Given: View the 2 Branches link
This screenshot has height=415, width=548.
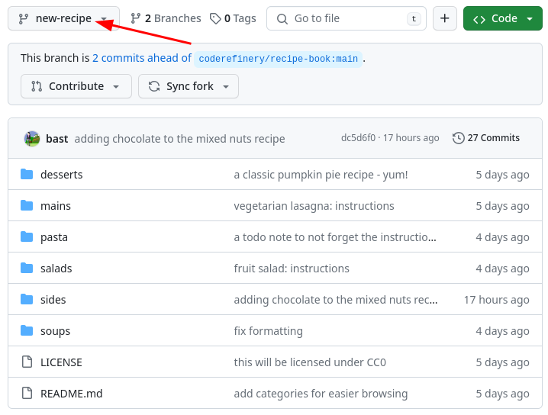Looking at the screenshot, I should tap(166, 18).
